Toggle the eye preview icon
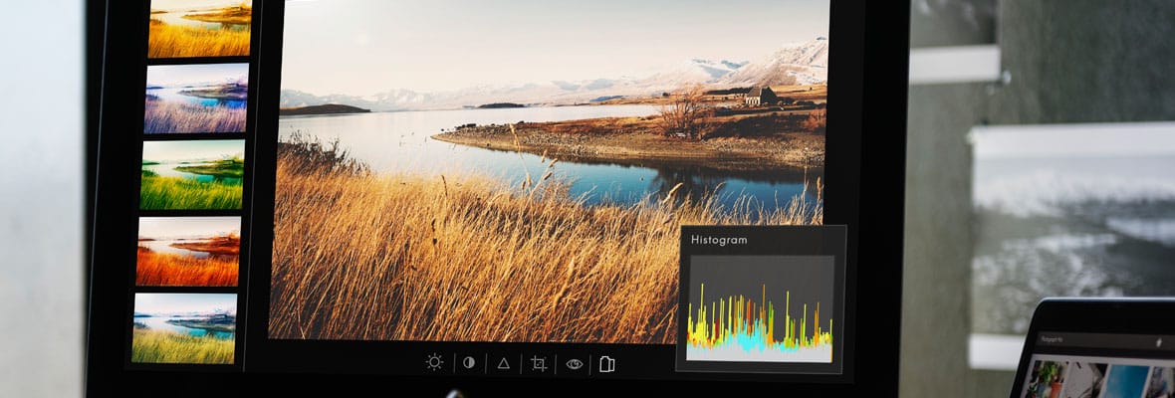 [574, 364]
